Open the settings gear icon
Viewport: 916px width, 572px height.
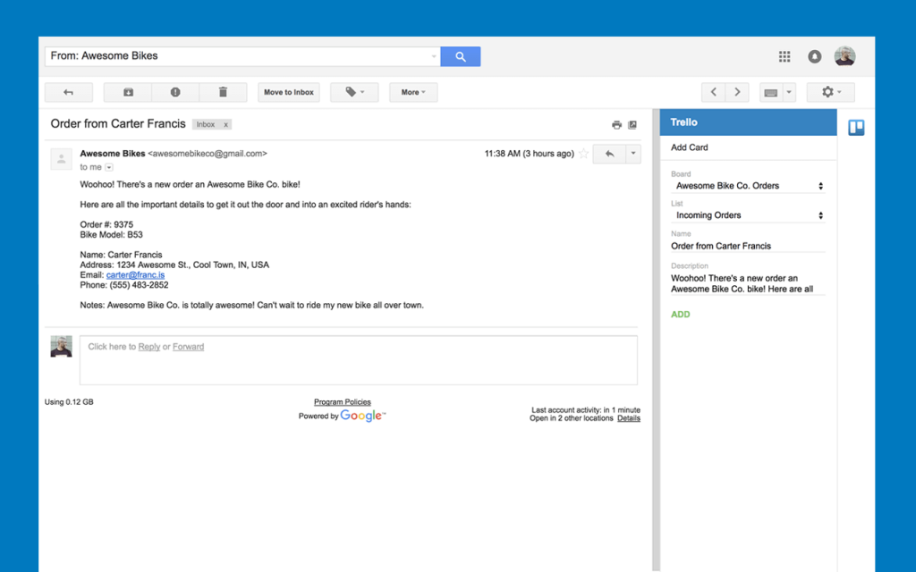827,91
